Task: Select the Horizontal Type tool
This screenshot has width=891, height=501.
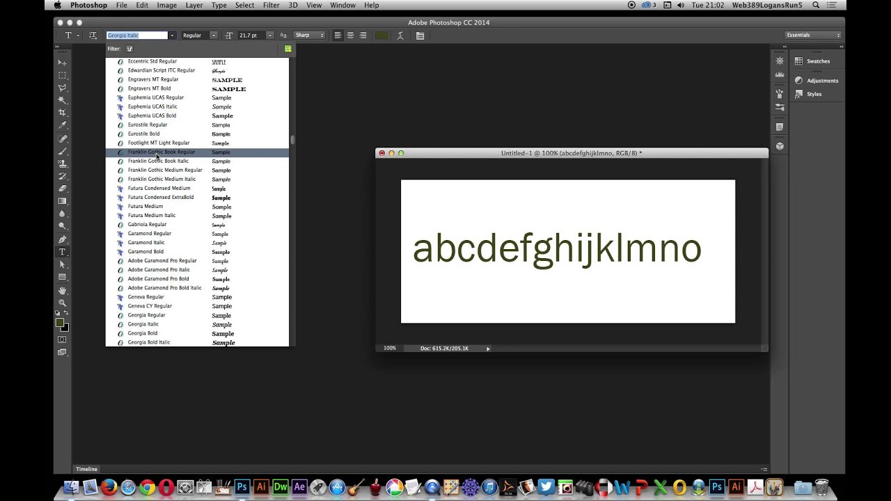Action: (62, 252)
